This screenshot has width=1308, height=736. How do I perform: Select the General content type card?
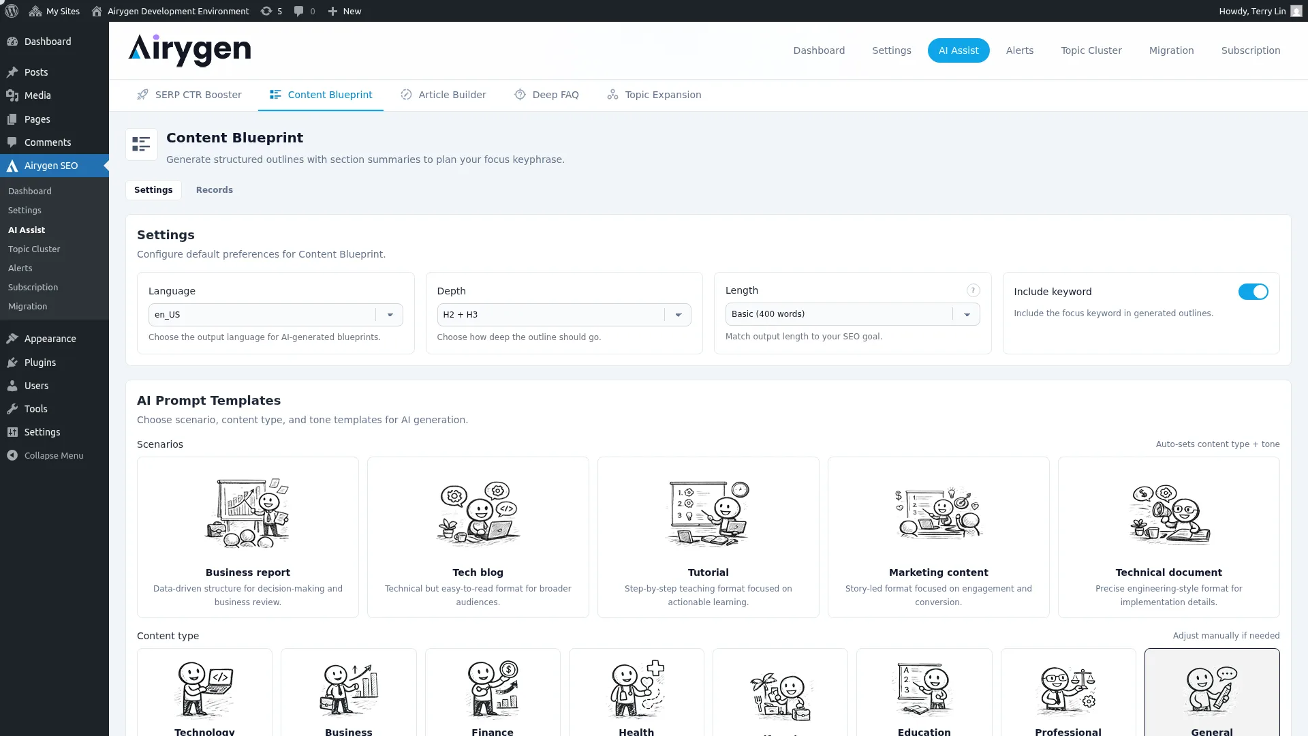1212,692
